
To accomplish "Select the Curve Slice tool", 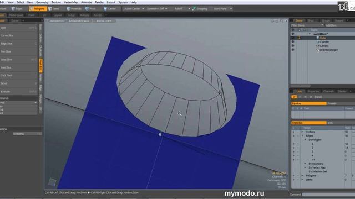I will click(x=18, y=35).
